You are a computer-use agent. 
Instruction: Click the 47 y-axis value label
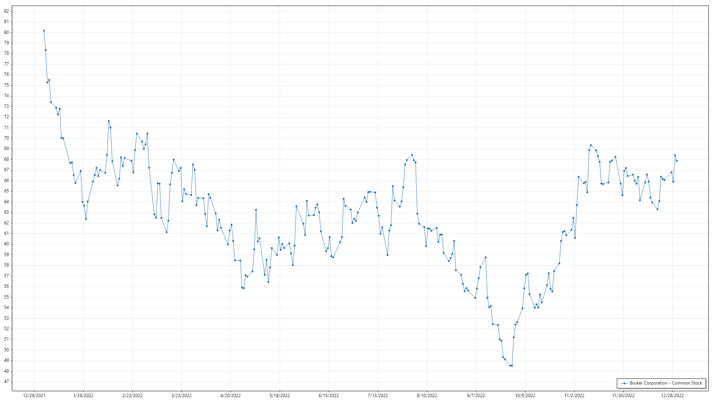click(6, 382)
